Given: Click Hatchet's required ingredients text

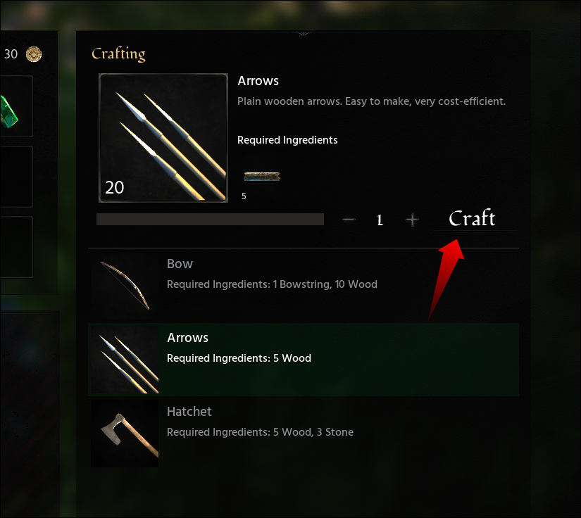Looking at the screenshot, I should click(x=260, y=432).
